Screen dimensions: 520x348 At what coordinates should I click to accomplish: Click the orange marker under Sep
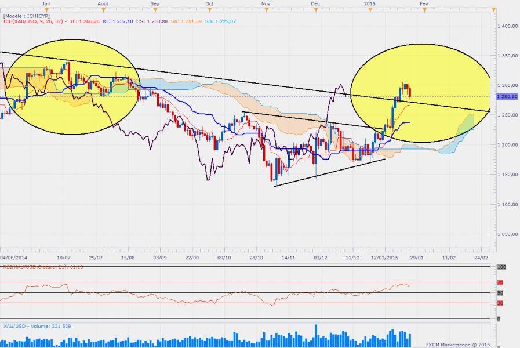pos(155,10)
